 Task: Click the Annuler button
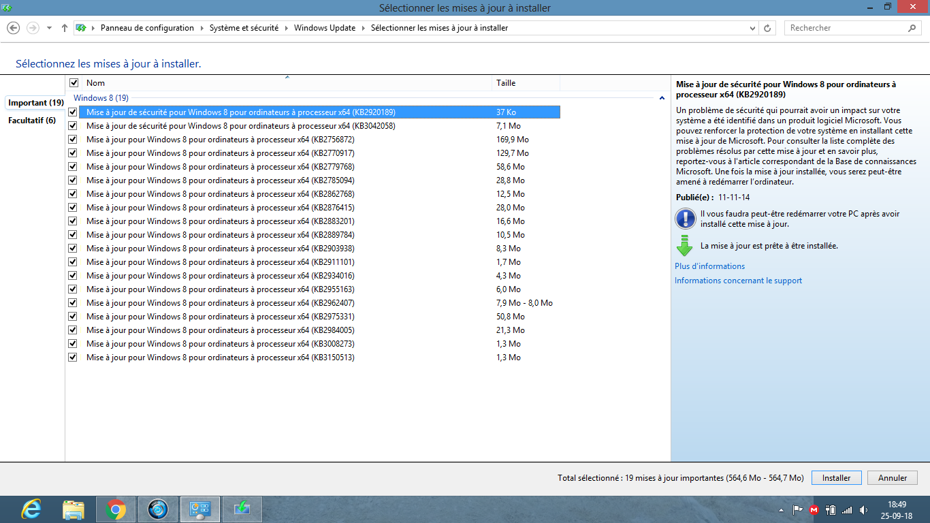(893, 478)
